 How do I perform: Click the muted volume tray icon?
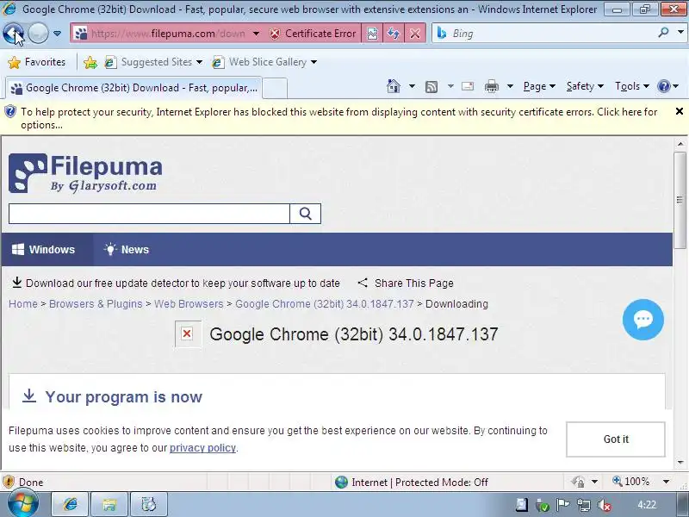(605, 505)
